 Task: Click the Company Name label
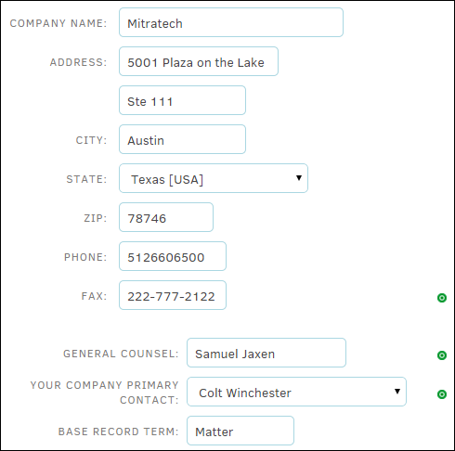(x=58, y=23)
